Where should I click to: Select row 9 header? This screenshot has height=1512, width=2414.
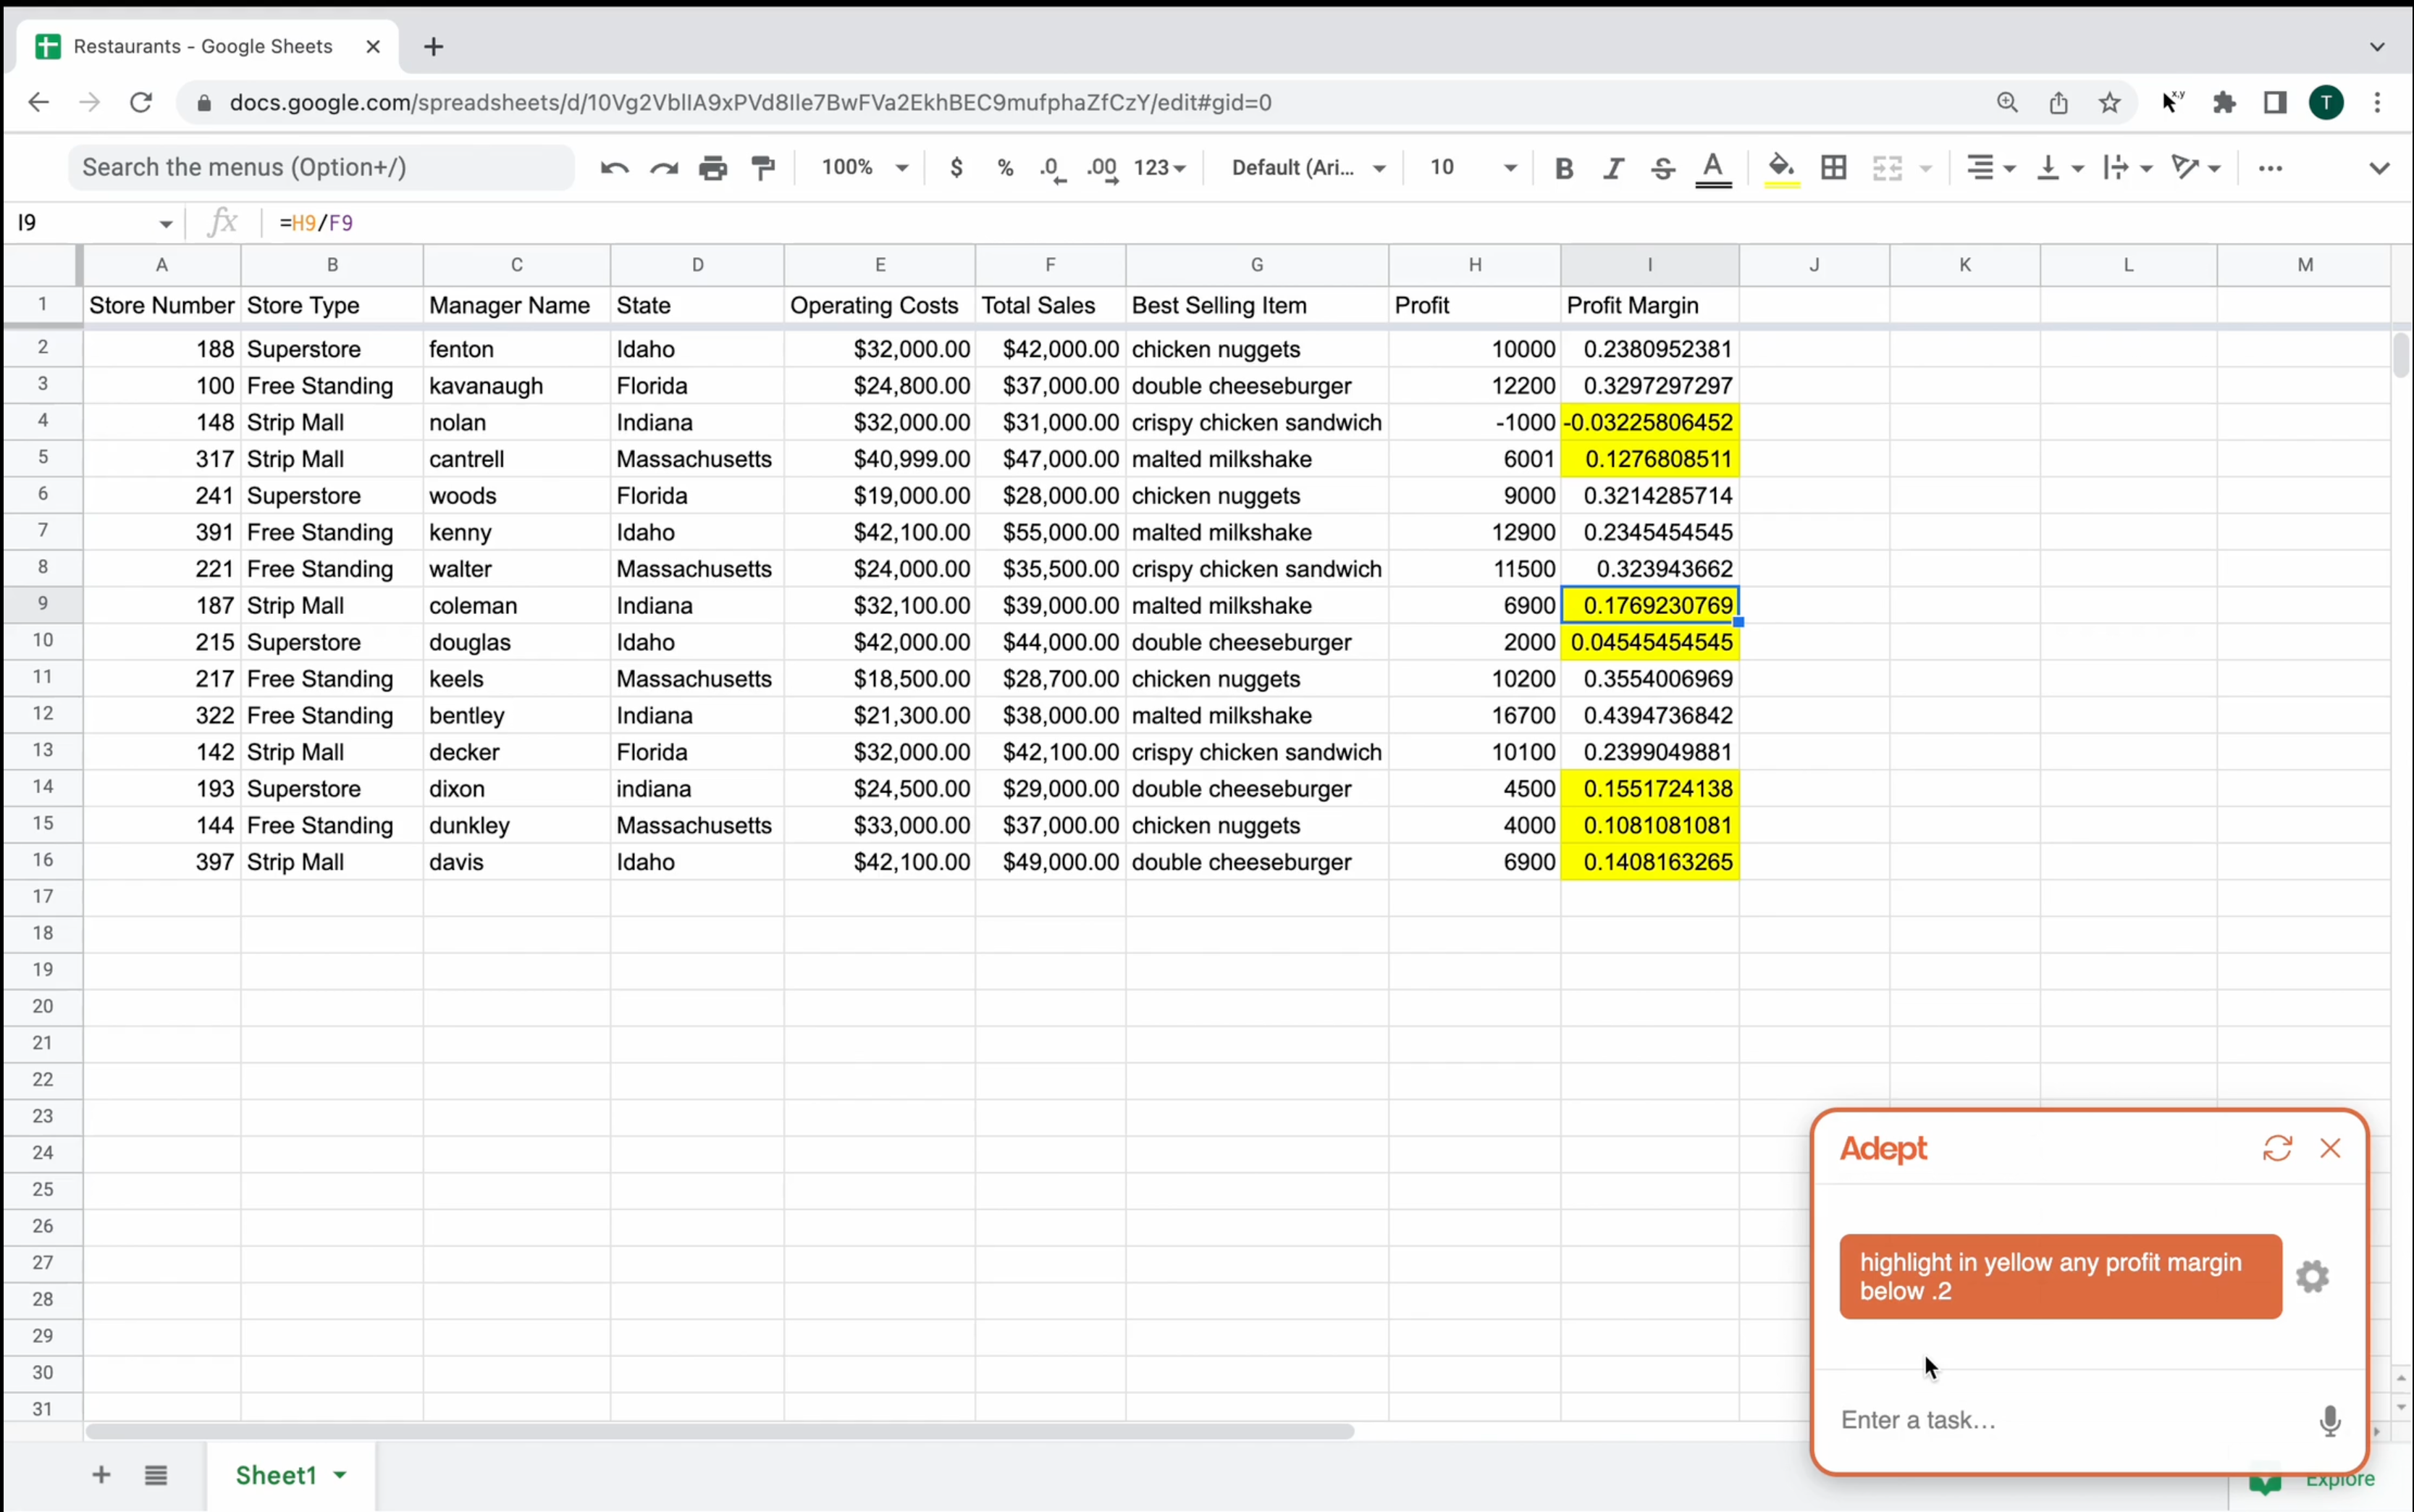coord(42,604)
